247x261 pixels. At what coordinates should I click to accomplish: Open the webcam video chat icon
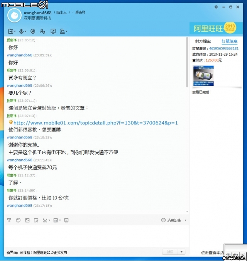coord(33,31)
